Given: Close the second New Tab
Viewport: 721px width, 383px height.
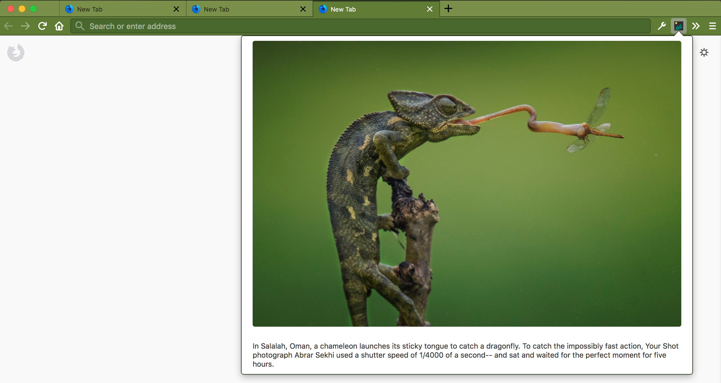Looking at the screenshot, I should click(x=303, y=9).
